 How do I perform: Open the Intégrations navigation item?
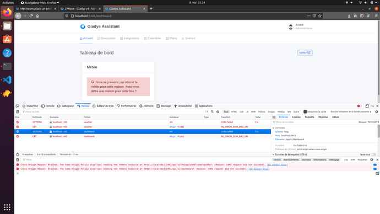point(129,39)
